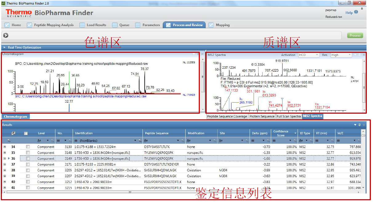Click the Queue tab icon

point(114,25)
